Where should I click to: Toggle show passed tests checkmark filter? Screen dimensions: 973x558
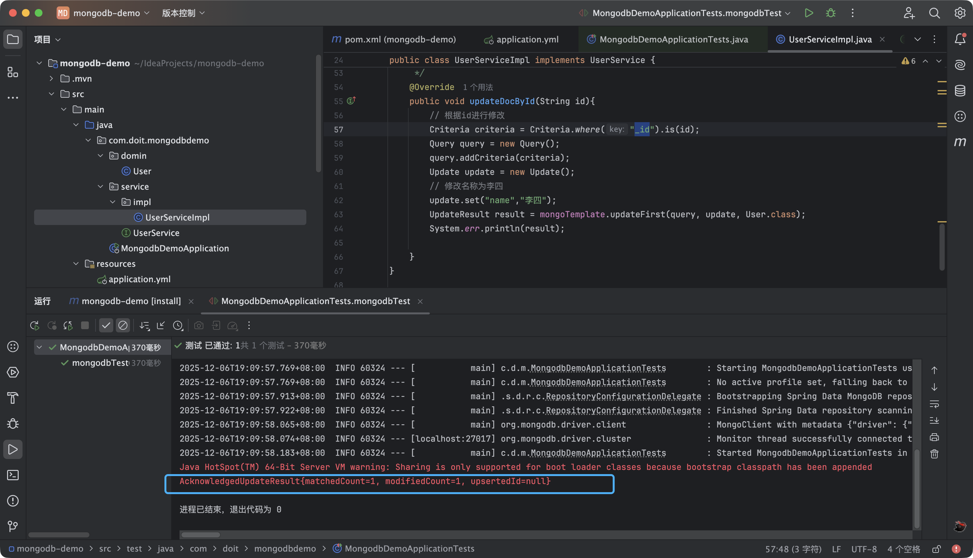point(106,325)
